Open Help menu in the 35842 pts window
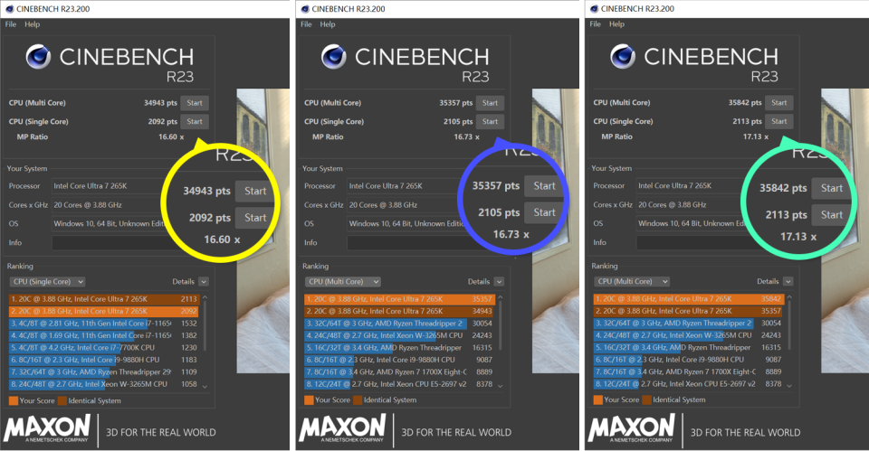This screenshot has height=451, width=869. tap(616, 24)
